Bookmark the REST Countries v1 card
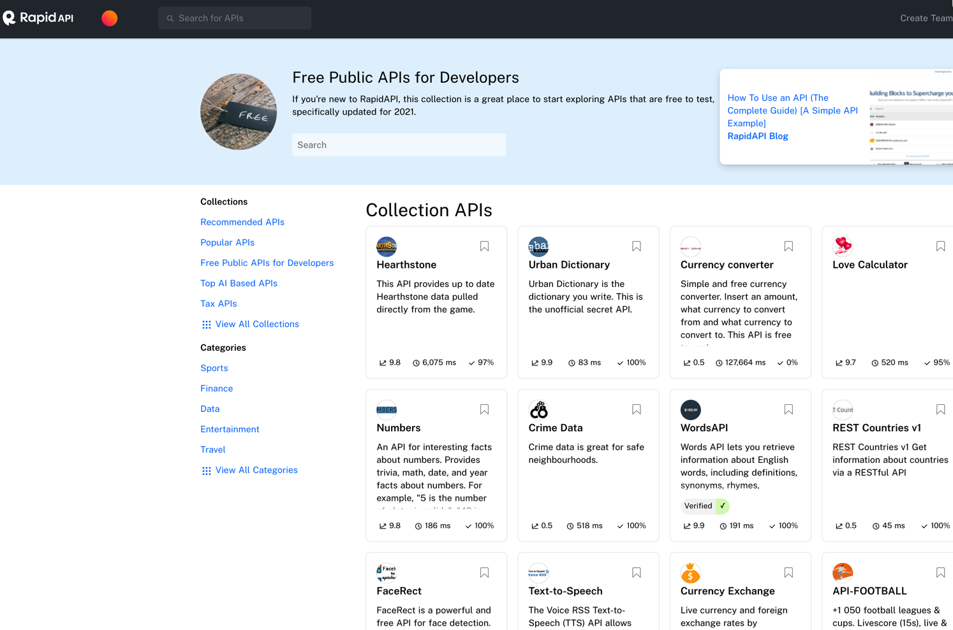The height and width of the screenshot is (630, 953). click(940, 409)
